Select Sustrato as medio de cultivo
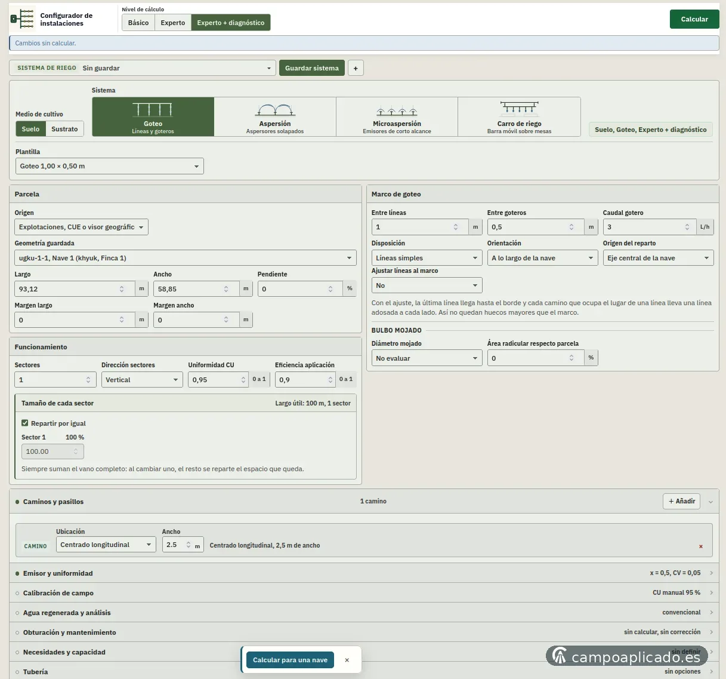This screenshot has width=726, height=679. [x=64, y=129]
